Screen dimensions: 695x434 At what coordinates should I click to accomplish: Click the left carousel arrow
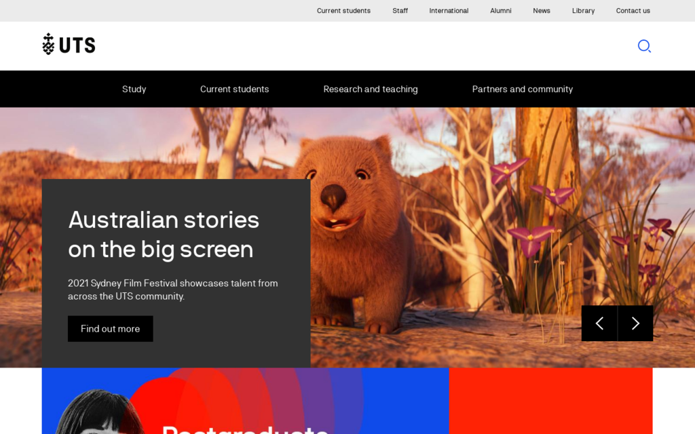tap(599, 323)
